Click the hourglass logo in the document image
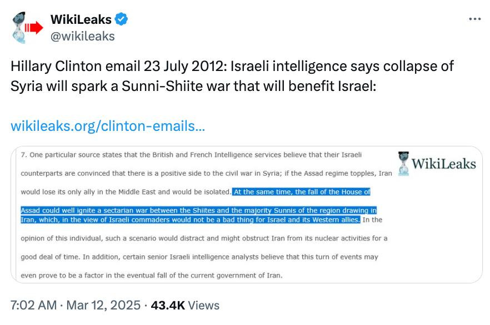The width and height of the screenshot is (490, 325). [x=404, y=163]
